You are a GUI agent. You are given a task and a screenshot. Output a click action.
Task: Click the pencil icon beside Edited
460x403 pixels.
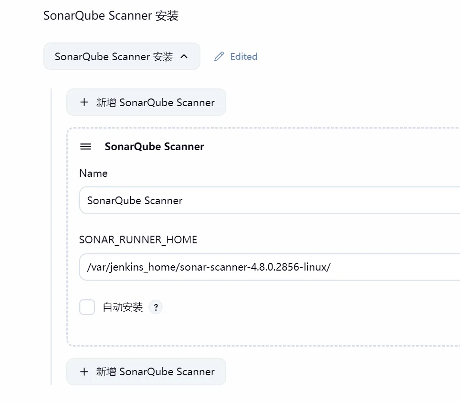(x=219, y=56)
